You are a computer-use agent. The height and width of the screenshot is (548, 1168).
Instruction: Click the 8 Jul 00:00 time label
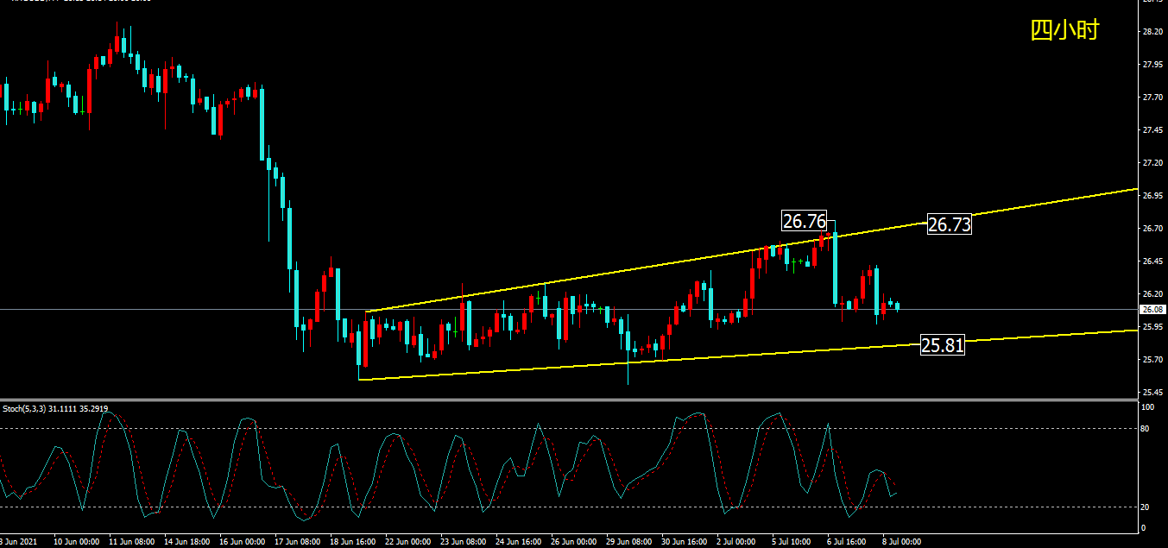pyautogui.click(x=901, y=542)
